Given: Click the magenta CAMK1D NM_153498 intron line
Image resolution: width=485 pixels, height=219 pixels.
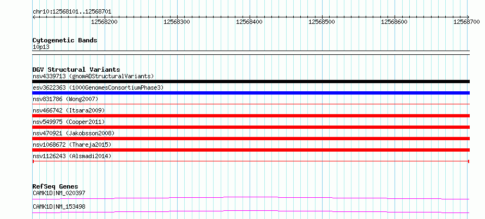Looking at the screenshot, I should [x=251, y=211].
